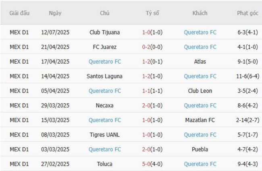Select Queretaro FC link in Santos Laguna row
262x171 pixels.
coord(200,76)
